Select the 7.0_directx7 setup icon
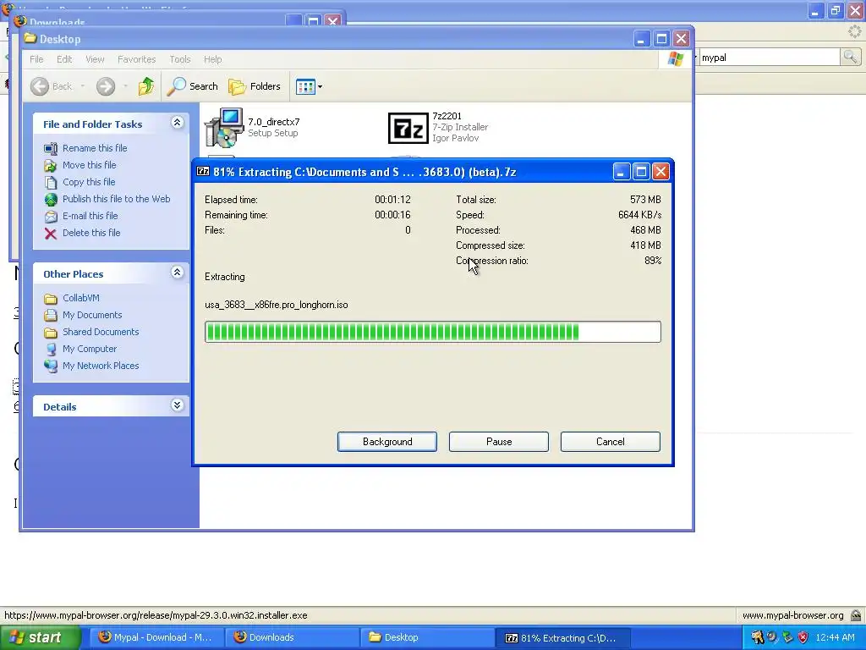The height and width of the screenshot is (650, 866). click(223, 128)
